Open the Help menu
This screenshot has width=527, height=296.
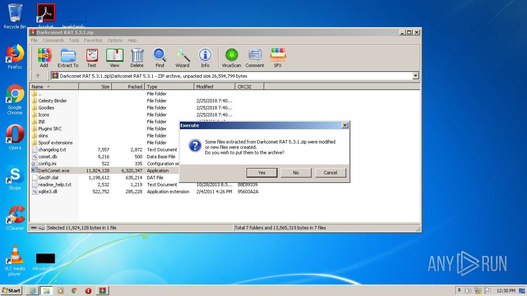132,40
